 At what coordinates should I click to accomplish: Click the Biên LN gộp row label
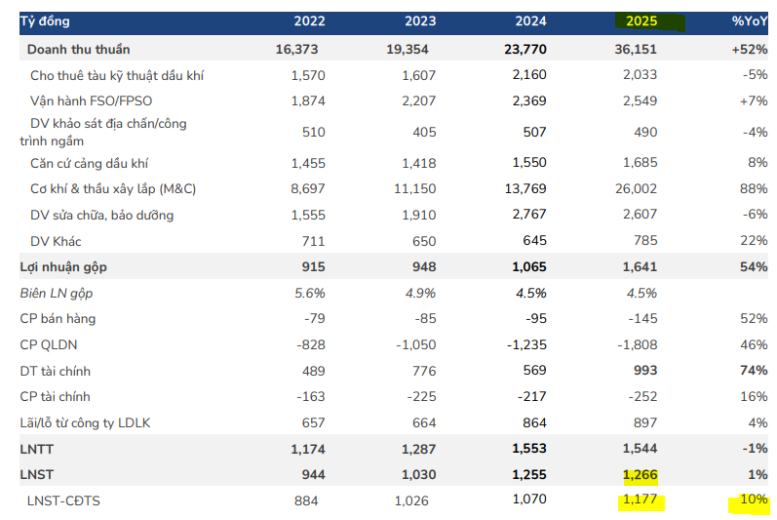tap(58, 293)
